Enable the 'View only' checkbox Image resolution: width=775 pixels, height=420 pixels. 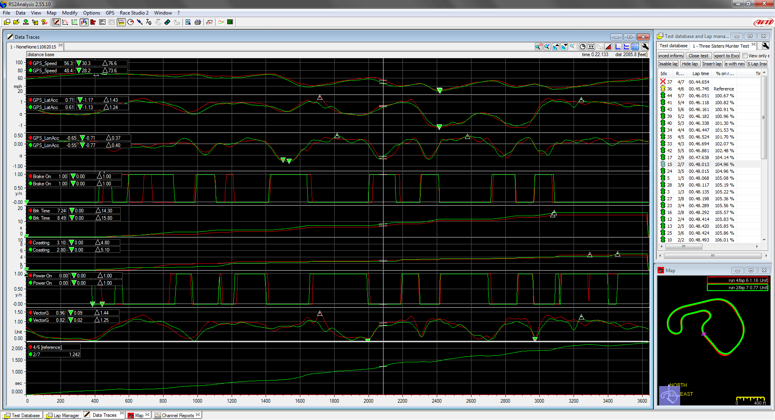[745, 56]
